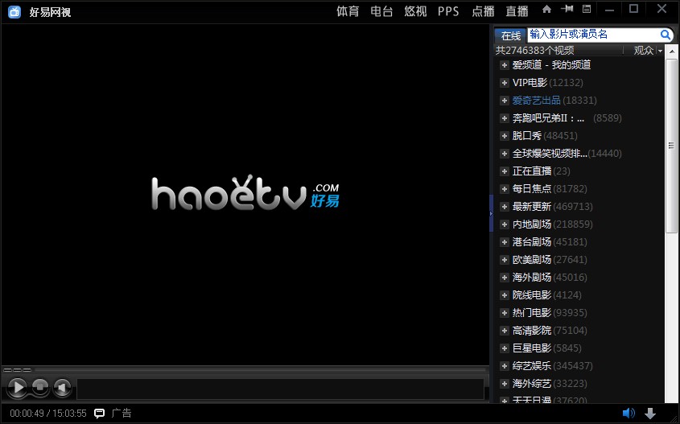Expand the 海外综艺 category
The height and width of the screenshot is (424, 680).
tap(504, 384)
